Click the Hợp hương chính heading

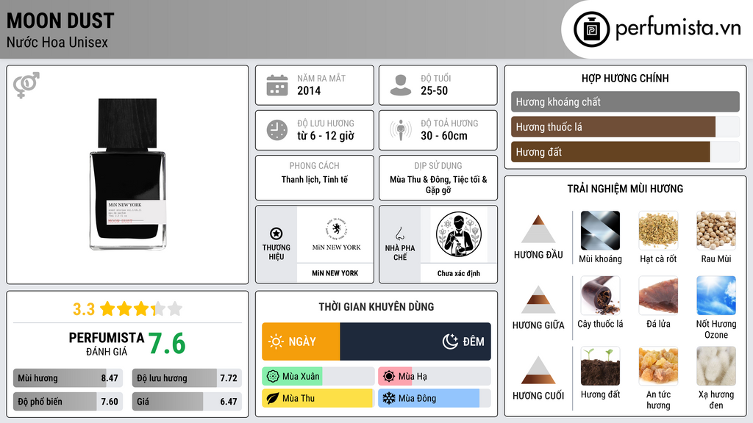[x=625, y=78]
